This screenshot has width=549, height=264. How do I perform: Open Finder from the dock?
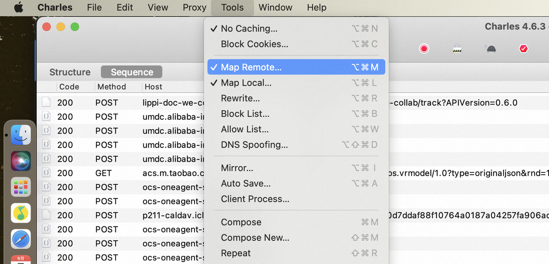point(21,135)
